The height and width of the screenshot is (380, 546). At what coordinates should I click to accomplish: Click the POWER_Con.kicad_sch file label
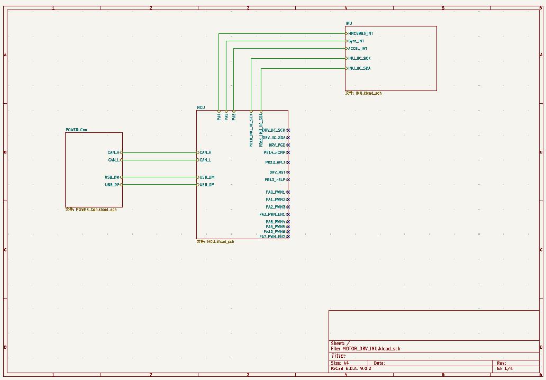pos(91,210)
